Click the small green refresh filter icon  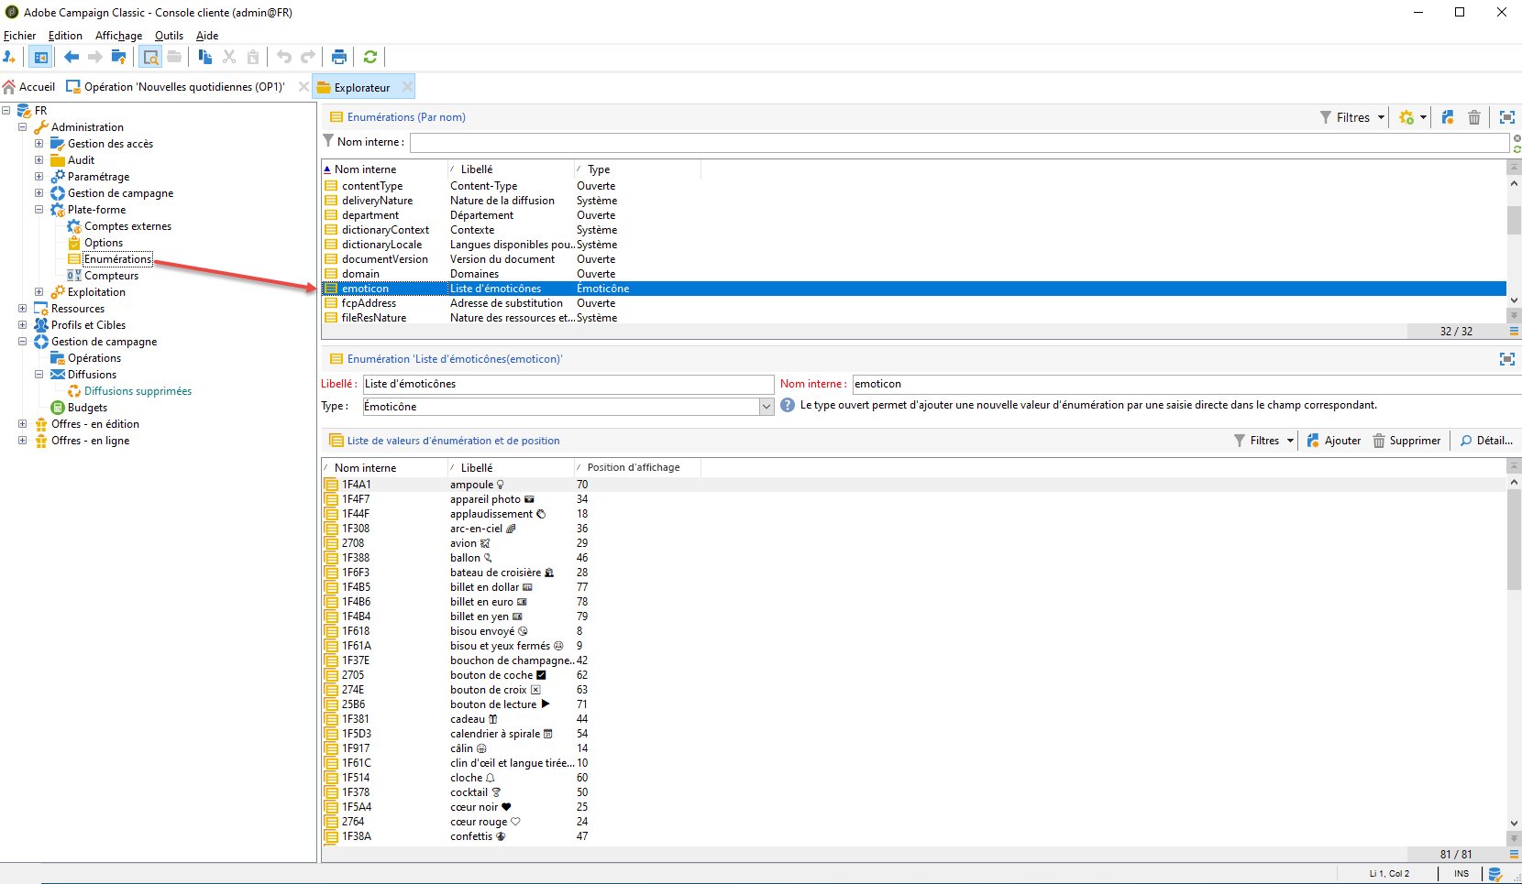(1517, 148)
